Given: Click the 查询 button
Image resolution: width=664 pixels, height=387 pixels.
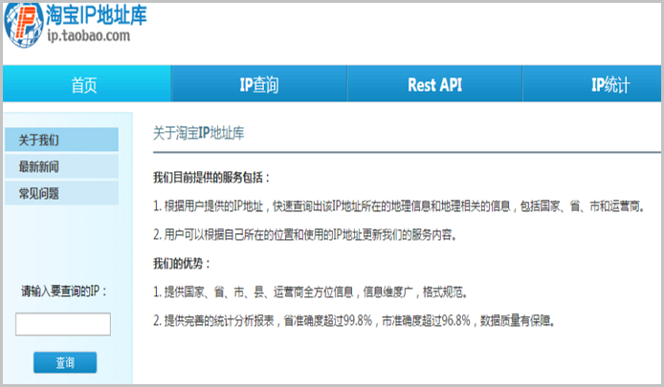Looking at the screenshot, I should pyautogui.click(x=65, y=362).
